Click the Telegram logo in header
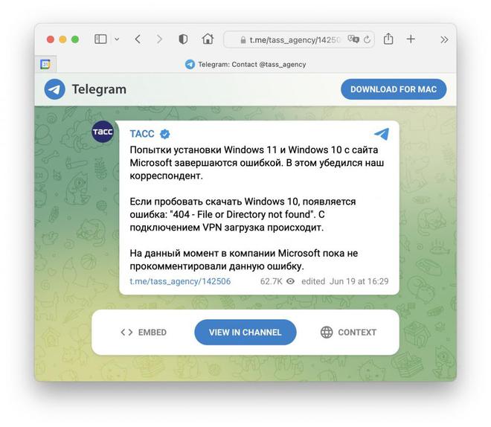491x427 pixels. click(55, 89)
